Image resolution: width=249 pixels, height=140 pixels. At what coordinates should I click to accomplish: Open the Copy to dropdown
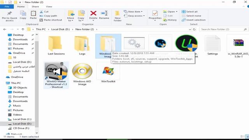81,16
